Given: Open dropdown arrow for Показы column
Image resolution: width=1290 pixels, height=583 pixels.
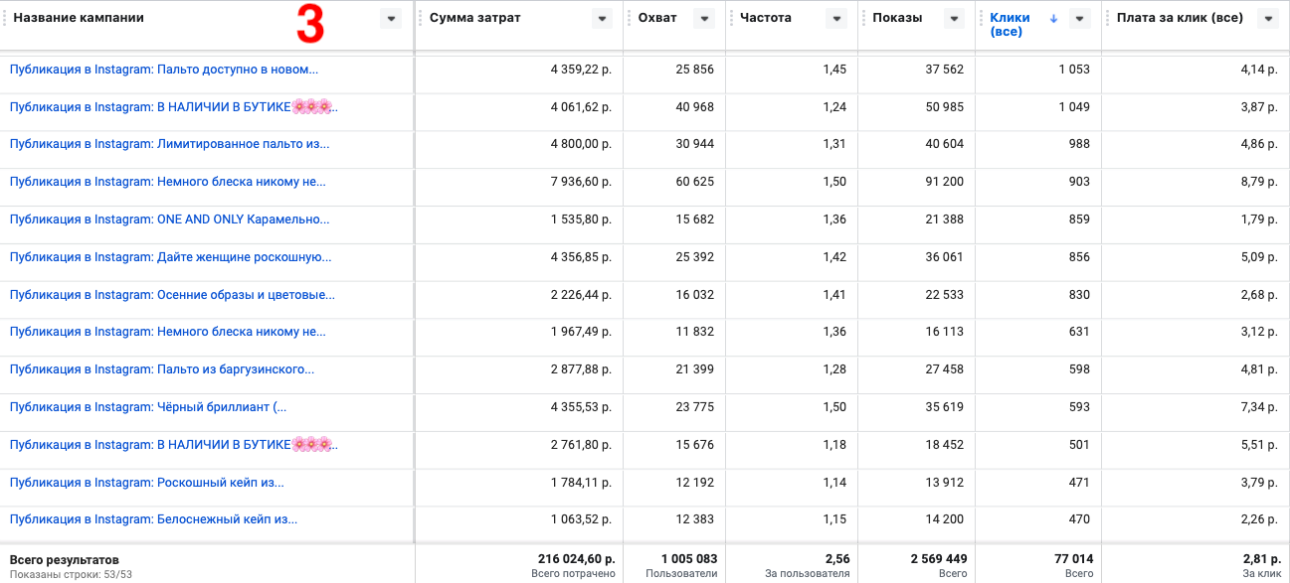Looking at the screenshot, I should [954, 19].
